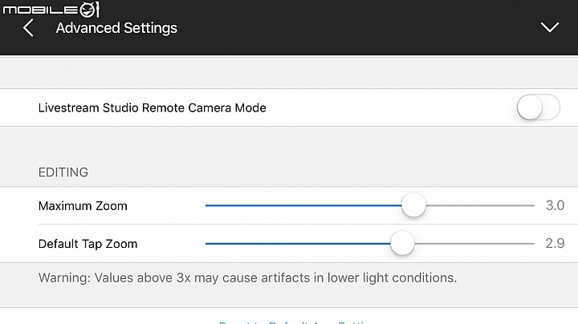Click the gray part of Default Tap Zoom track
This screenshot has width=578, height=324.
click(x=474, y=243)
